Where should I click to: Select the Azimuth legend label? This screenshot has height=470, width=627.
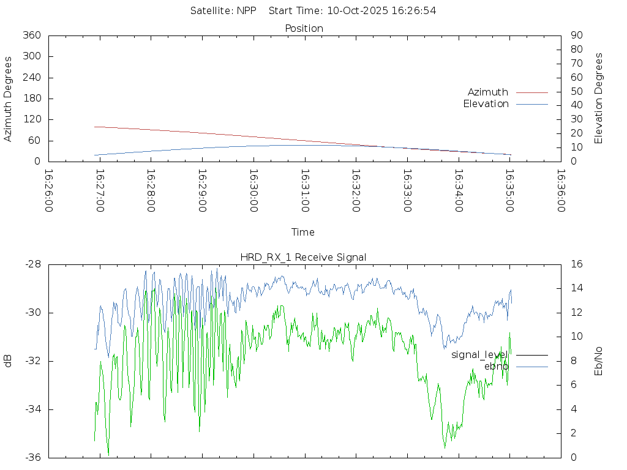pyautogui.click(x=487, y=92)
